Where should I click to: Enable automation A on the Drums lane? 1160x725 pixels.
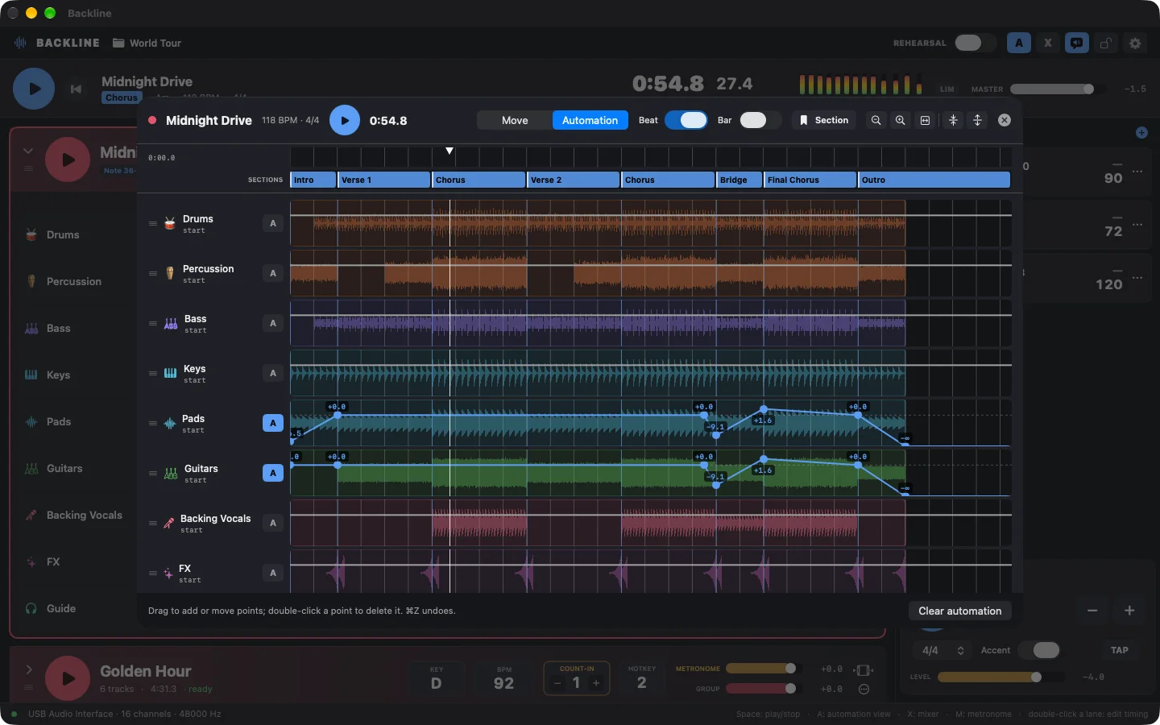[273, 223]
